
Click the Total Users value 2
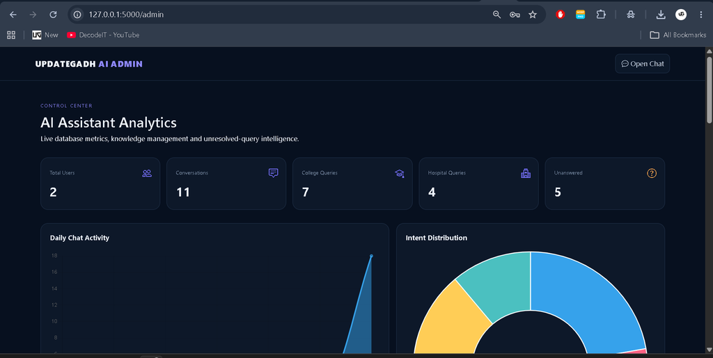(53, 193)
